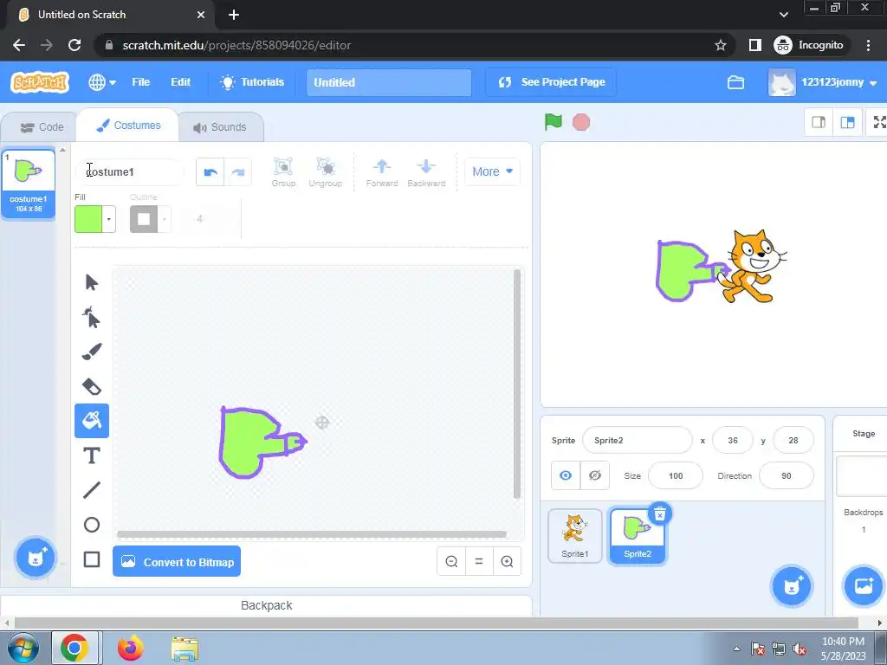Open Chrome tab search chevron
Screen dimensions: 887x665
coord(783,15)
